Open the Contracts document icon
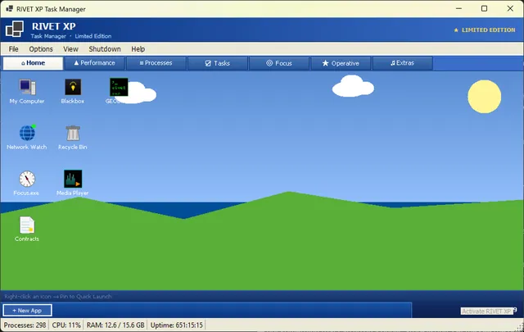The width and height of the screenshot is (524, 332). pyautogui.click(x=27, y=229)
